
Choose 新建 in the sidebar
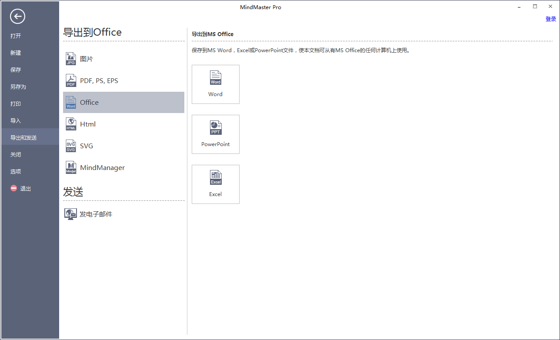16,53
